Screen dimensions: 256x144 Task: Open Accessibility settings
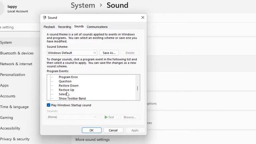(x=10, y=128)
